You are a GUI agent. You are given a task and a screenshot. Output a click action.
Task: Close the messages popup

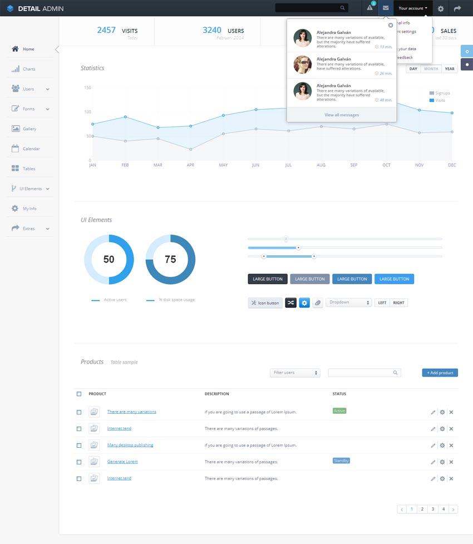391,25
